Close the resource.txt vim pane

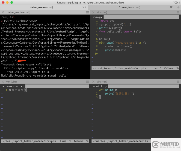[x=3, y=82]
